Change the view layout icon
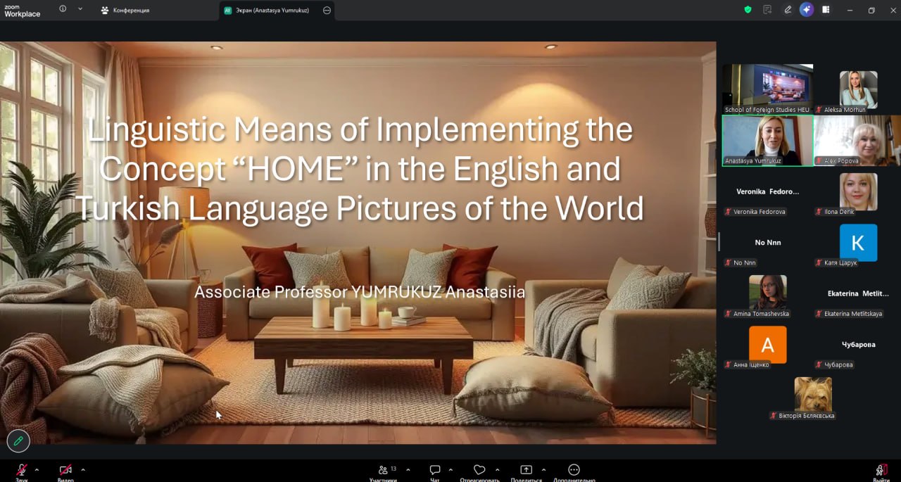 click(826, 10)
